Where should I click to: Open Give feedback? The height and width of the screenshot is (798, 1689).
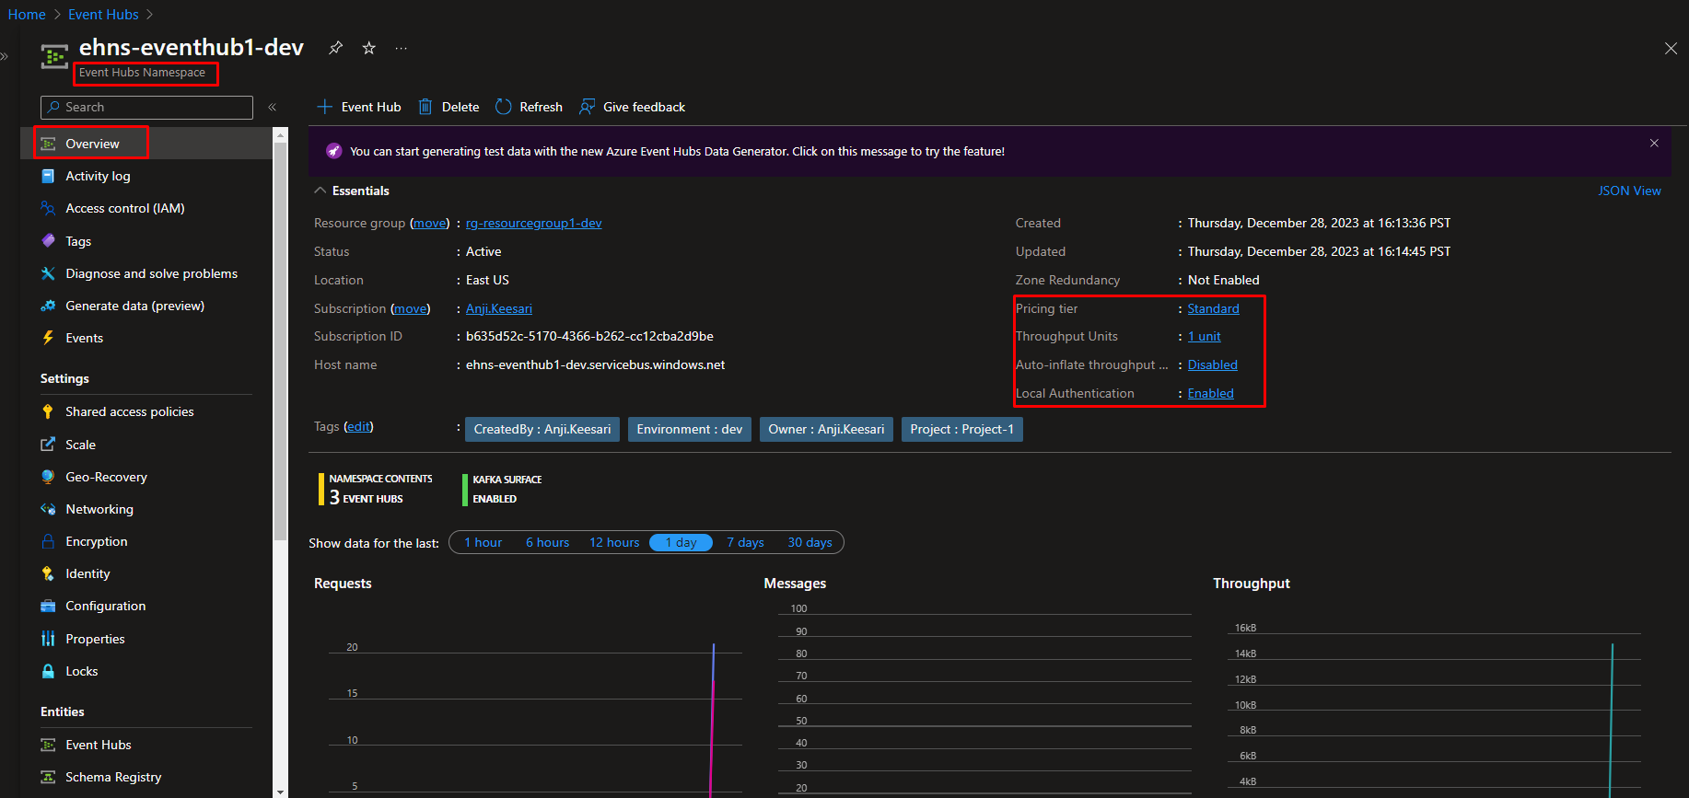pyautogui.click(x=633, y=107)
